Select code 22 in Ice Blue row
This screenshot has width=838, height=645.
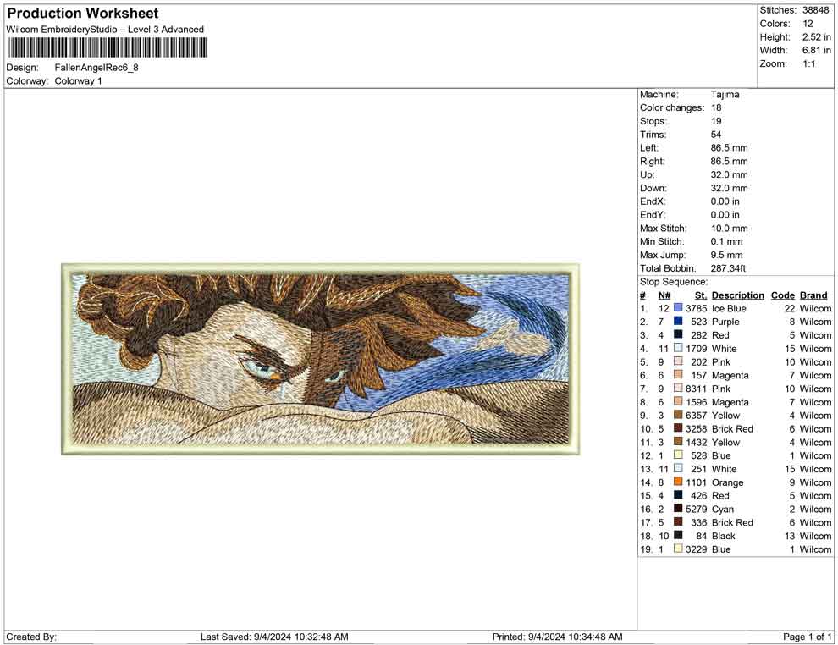pyautogui.click(x=790, y=308)
